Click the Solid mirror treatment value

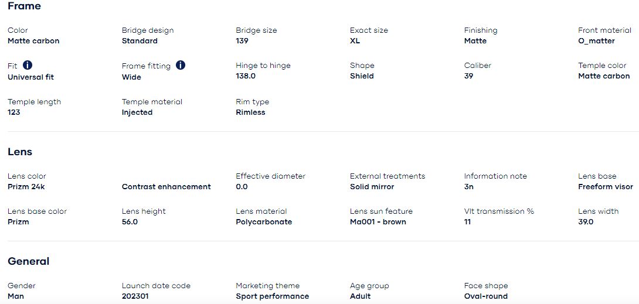[372, 187]
